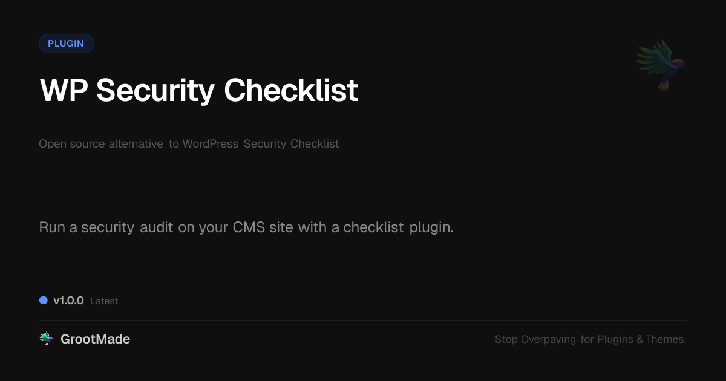726x381 pixels.
Task: Click the blue status dot beside version
Action: pos(44,301)
